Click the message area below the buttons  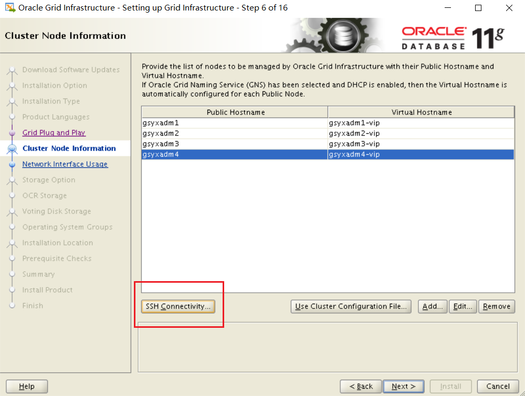[328, 347]
